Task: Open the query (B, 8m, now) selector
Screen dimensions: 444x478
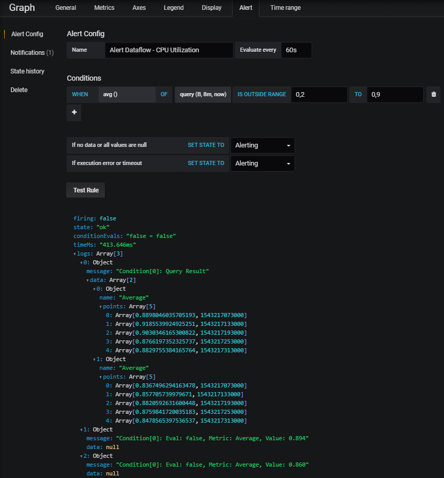Action: pyautogui.click(x=203, y=94)
